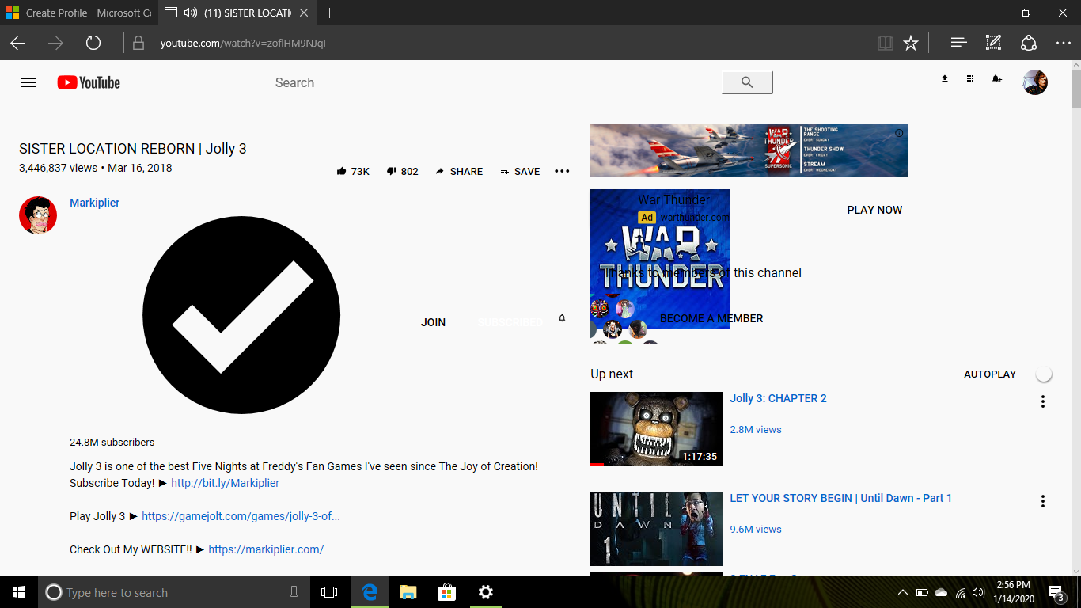Open a new browser tab
The width and height of the screenshot is (1081, 608).
coord(330,13)
